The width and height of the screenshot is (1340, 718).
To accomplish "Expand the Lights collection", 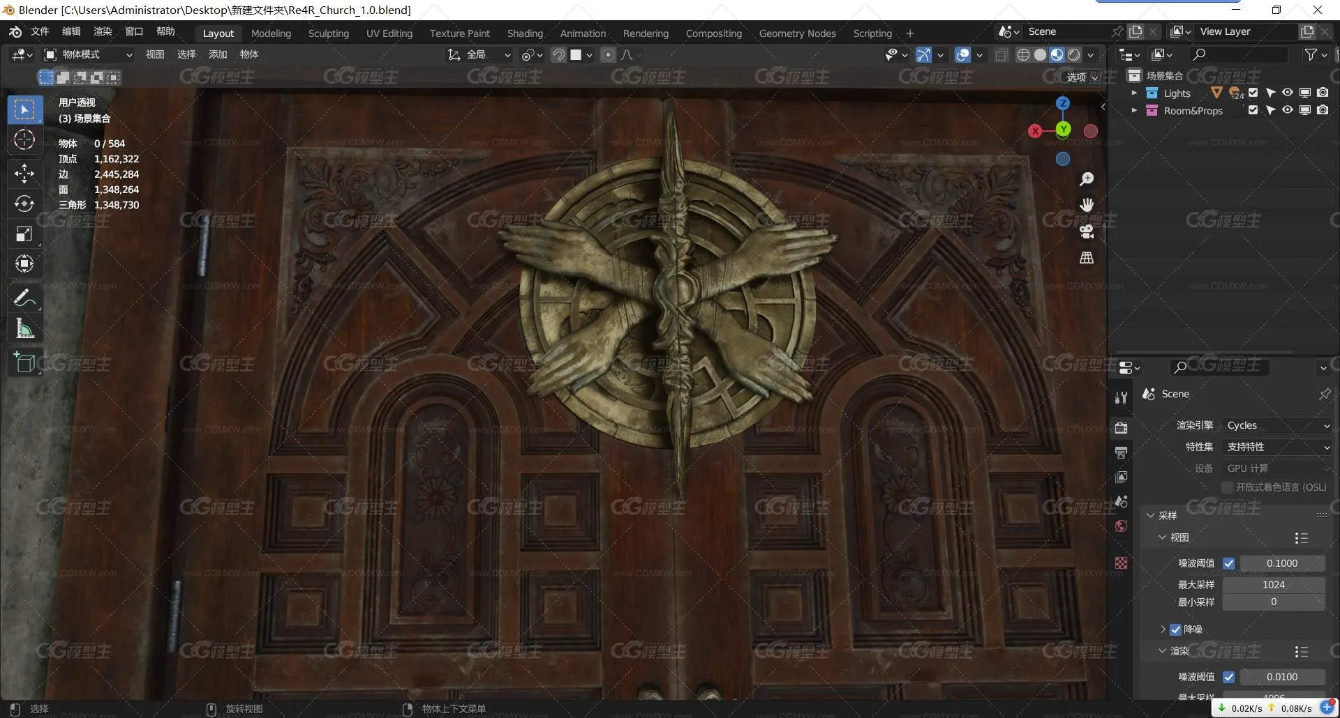I will [1134, 93].
